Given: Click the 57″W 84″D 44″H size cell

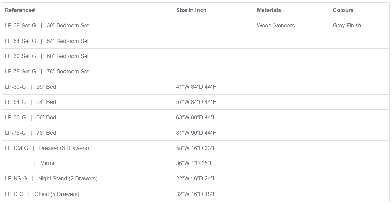Looking at the screenshot, I should (x=196, y=102).
